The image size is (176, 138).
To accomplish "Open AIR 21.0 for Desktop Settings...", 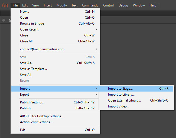I will point(56,116).
